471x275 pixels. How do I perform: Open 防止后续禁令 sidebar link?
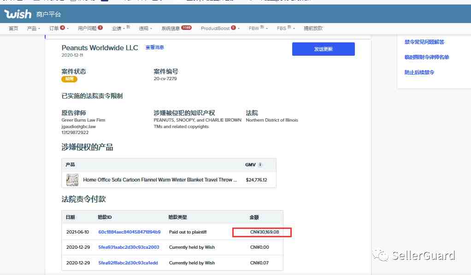point(419,72)
